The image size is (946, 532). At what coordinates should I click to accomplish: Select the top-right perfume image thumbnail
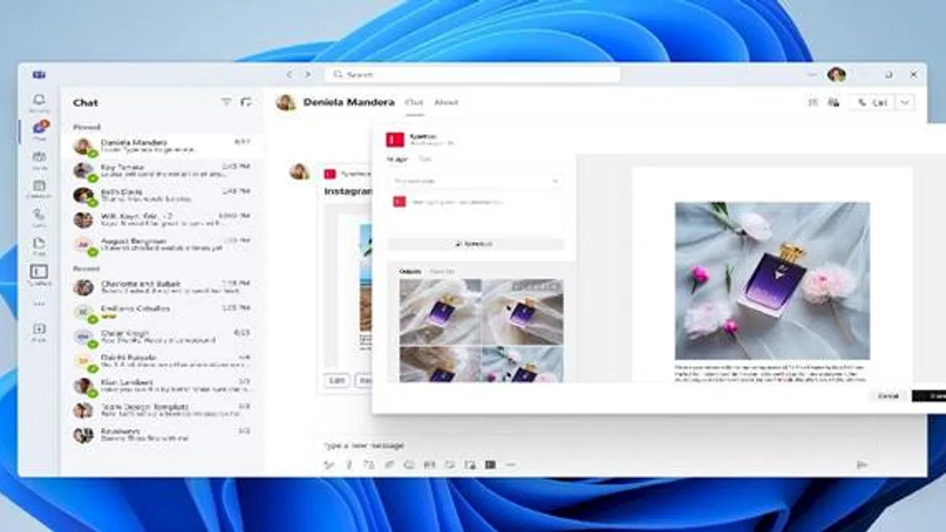(523, 311)
